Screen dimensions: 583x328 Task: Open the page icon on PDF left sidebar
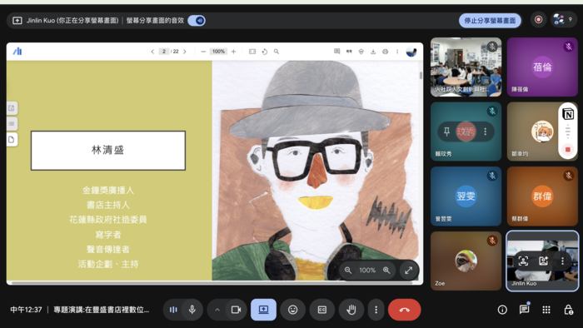tap(12, 140)
